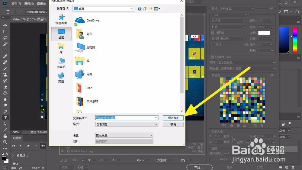
Task: Expand the file name history dropdown
Action: point(156,118)
